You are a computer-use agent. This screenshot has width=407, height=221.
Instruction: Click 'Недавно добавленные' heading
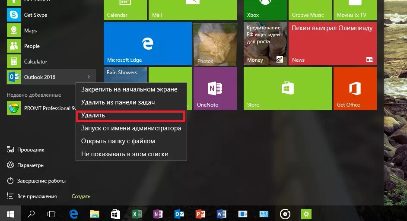coord(34,95)
